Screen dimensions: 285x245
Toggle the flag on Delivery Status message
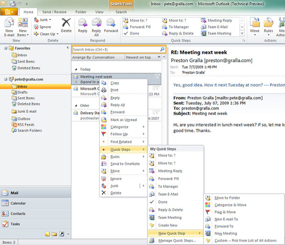[158, 113]
